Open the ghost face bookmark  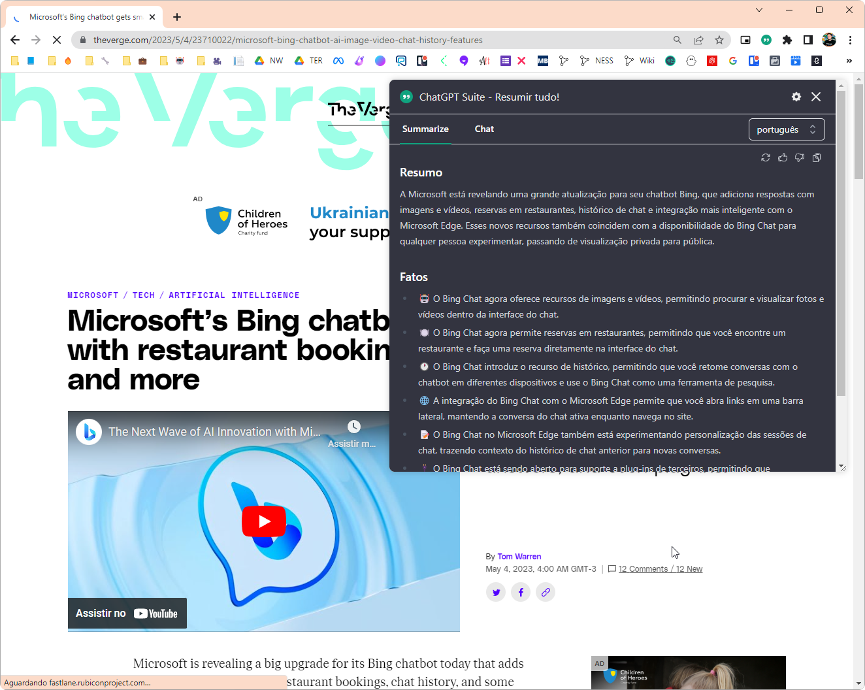click(691, 61)
